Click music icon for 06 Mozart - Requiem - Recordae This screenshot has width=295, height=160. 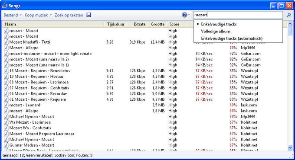point(6,93)
